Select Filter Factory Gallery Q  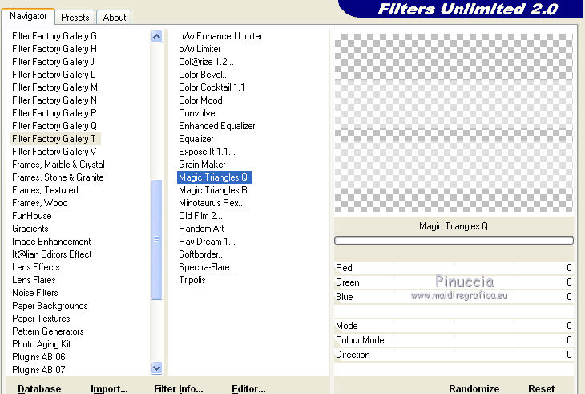(54, 126)
